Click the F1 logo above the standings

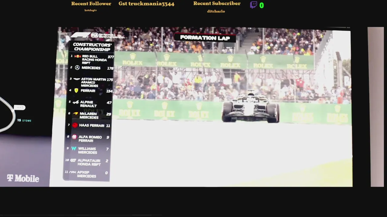80,35
